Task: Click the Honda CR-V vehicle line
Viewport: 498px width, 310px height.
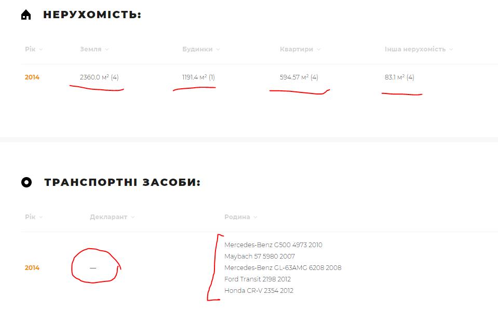Action: click(x=259, y=291)
